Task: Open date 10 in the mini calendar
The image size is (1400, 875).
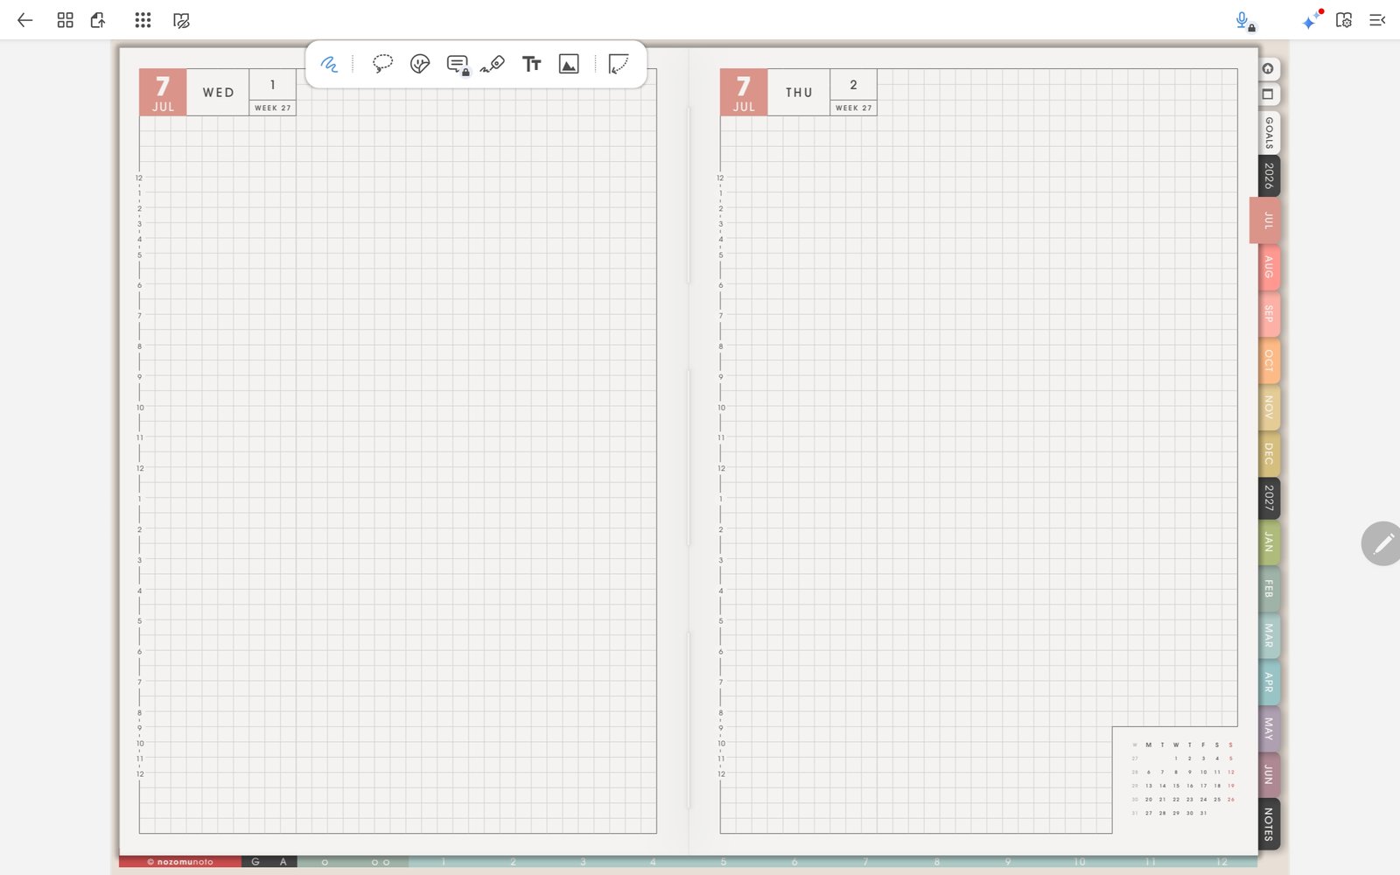Action: (1203, 772)
